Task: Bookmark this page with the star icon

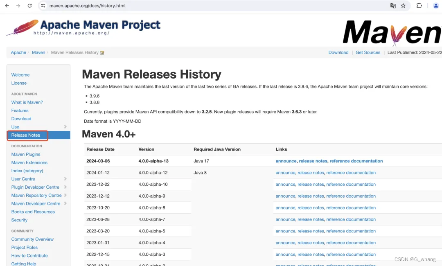Action: (x=404, y=6)
